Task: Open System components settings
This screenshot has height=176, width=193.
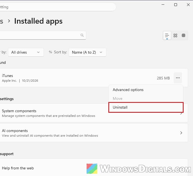Action: (x=94, y=113)
